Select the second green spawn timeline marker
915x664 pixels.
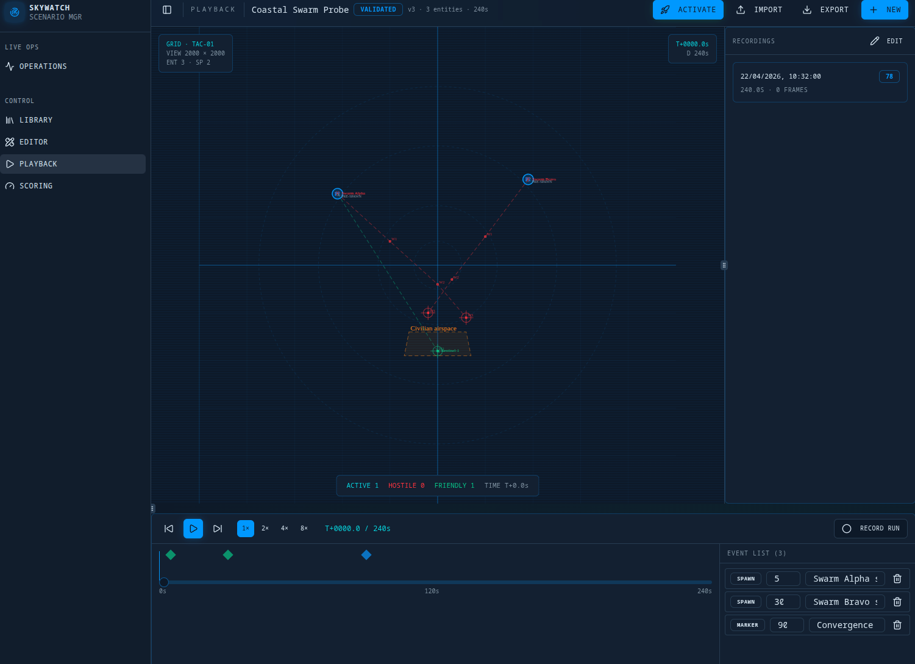[x=228, y=555]
